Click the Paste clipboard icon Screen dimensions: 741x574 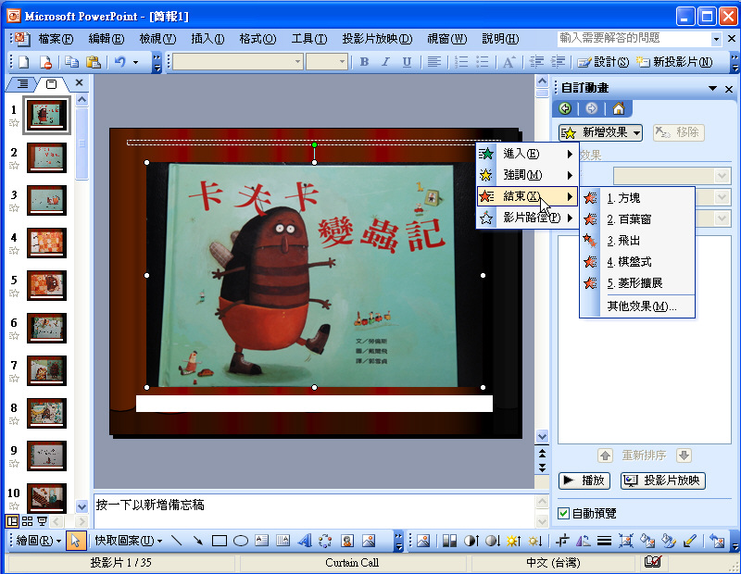tap(94, 62)
